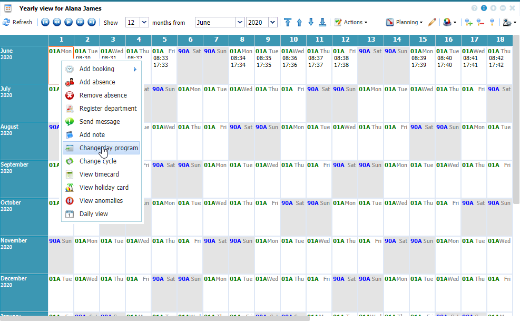Open the year dropdown showing 2020
The height and width of the screenshot is (321, 520).
pyautogui.click(x=272, y=22)
